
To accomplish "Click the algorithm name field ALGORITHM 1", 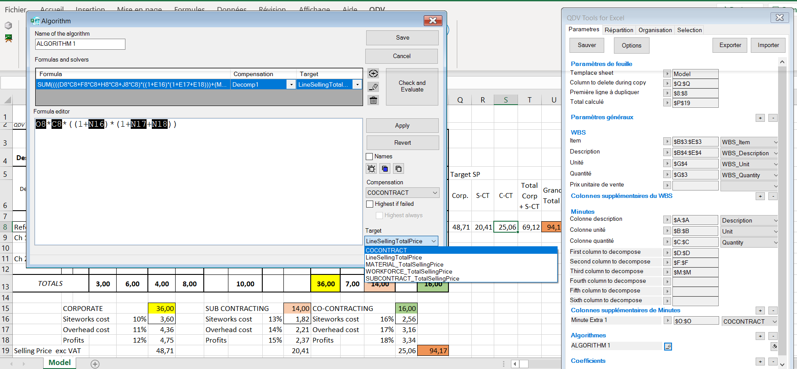I will 80,44.
